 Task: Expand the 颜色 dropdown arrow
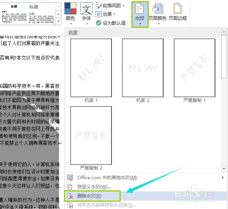pos(71,24)
